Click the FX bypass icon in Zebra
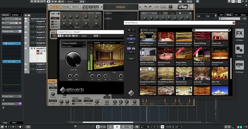Image resolution: width=248 pixels, height=129 pixels. (x=107, y=102)
